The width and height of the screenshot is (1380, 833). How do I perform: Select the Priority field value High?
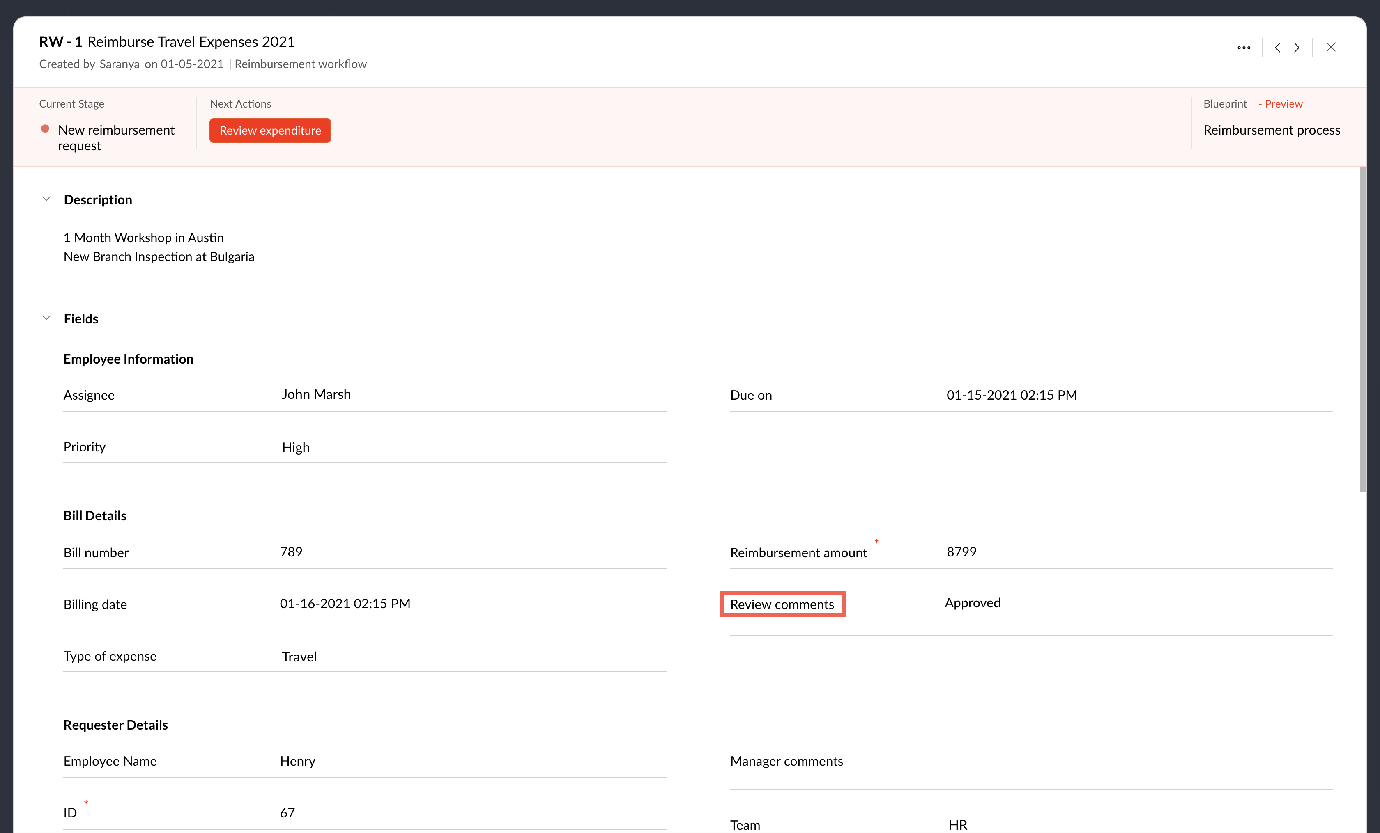(x=296, y=448)
